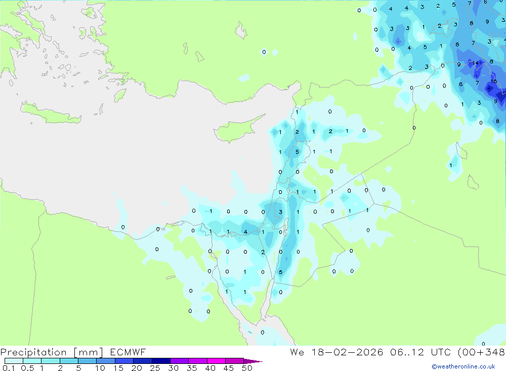Click the "We" weekday label
This screenshot has height=371, width=506.
point(297,352)
